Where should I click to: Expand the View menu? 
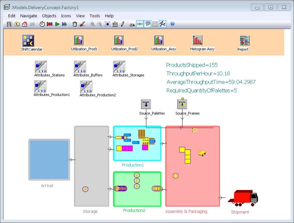80,16
